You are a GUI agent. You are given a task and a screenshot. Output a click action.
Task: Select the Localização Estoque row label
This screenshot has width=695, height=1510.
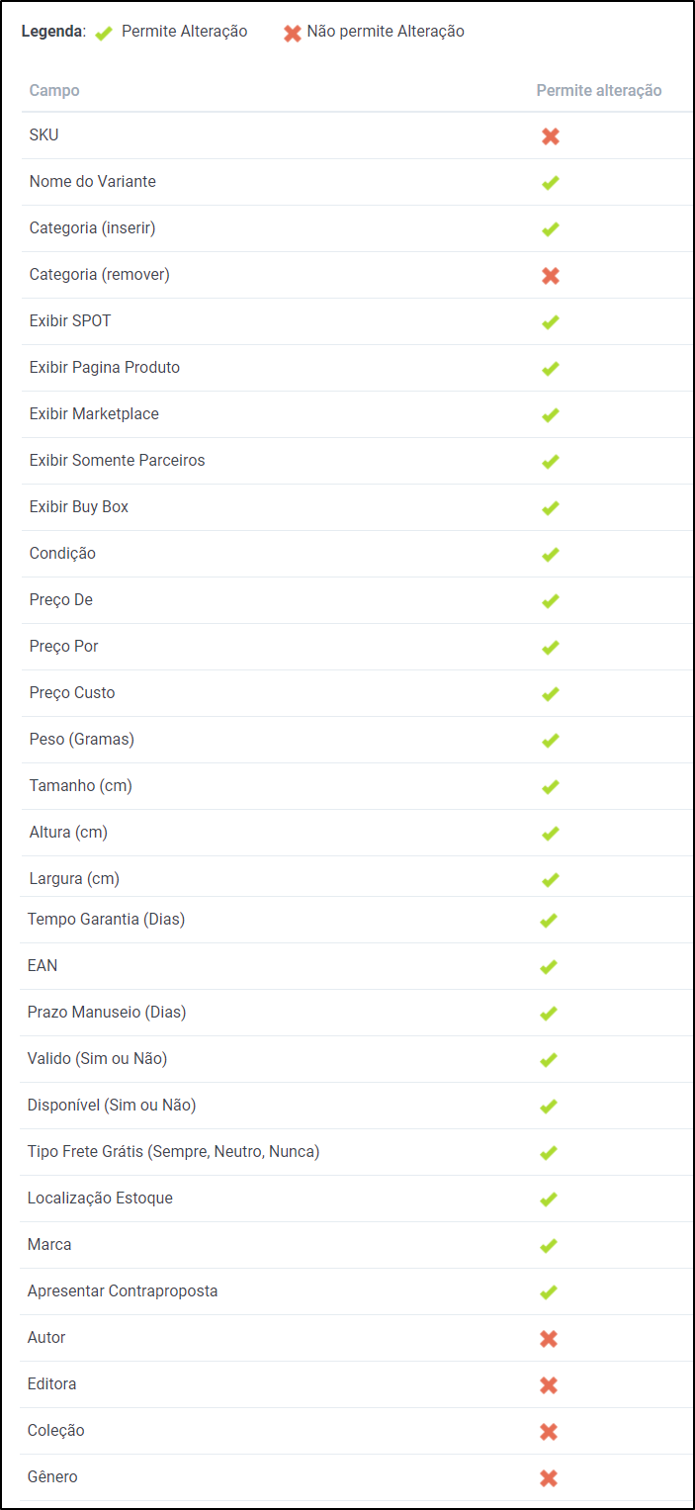(100, 1198)
